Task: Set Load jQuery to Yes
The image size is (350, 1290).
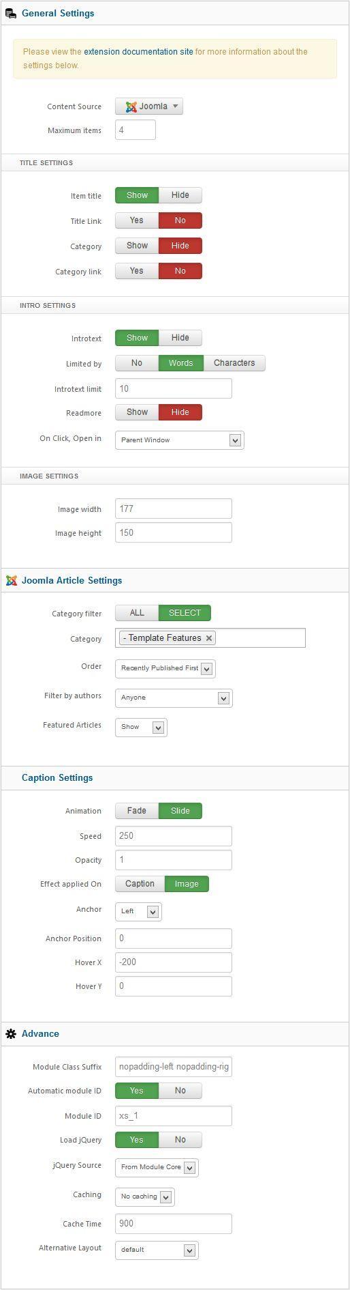Action: [137, 1140]
